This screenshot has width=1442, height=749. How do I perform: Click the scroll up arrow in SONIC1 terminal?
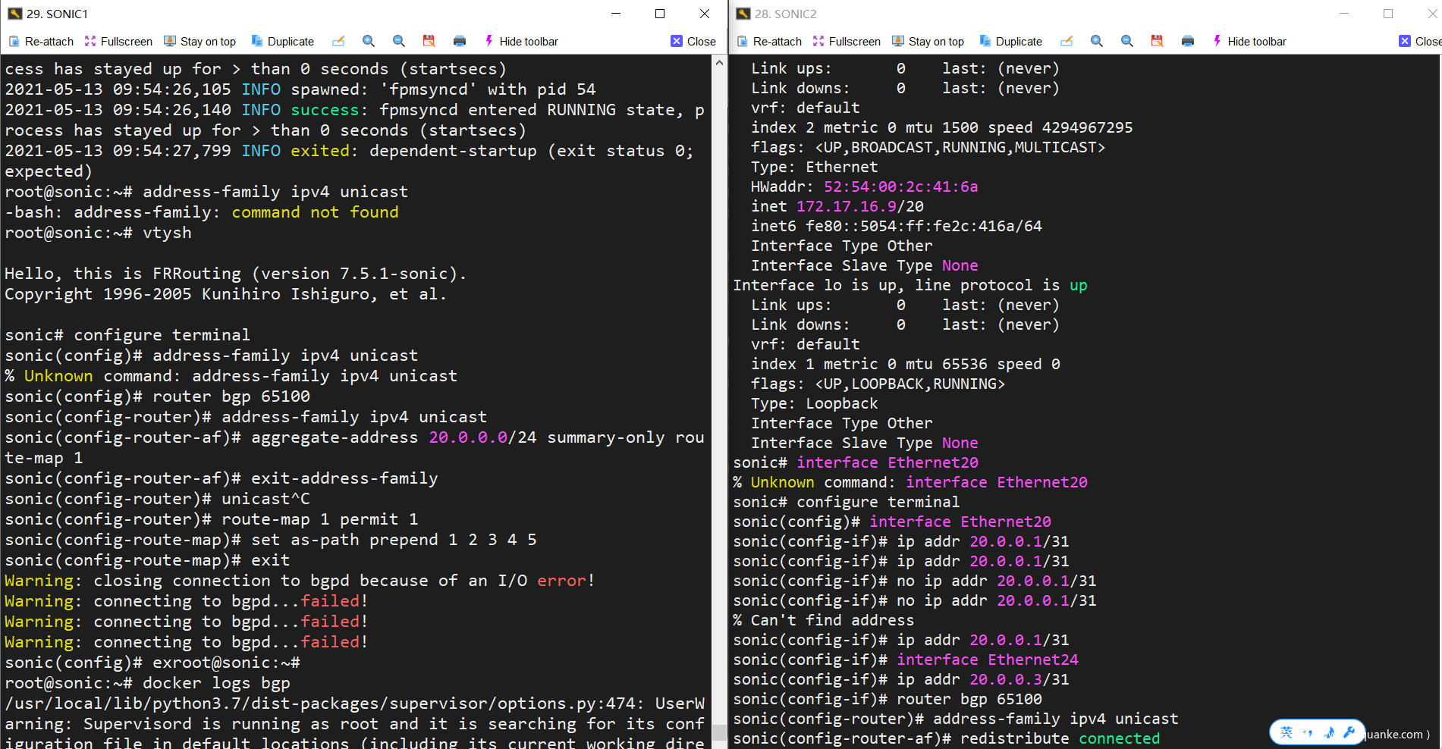719,63
